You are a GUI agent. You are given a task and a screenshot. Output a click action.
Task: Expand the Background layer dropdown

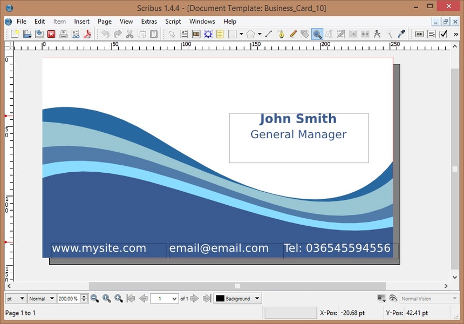(257, 298)
